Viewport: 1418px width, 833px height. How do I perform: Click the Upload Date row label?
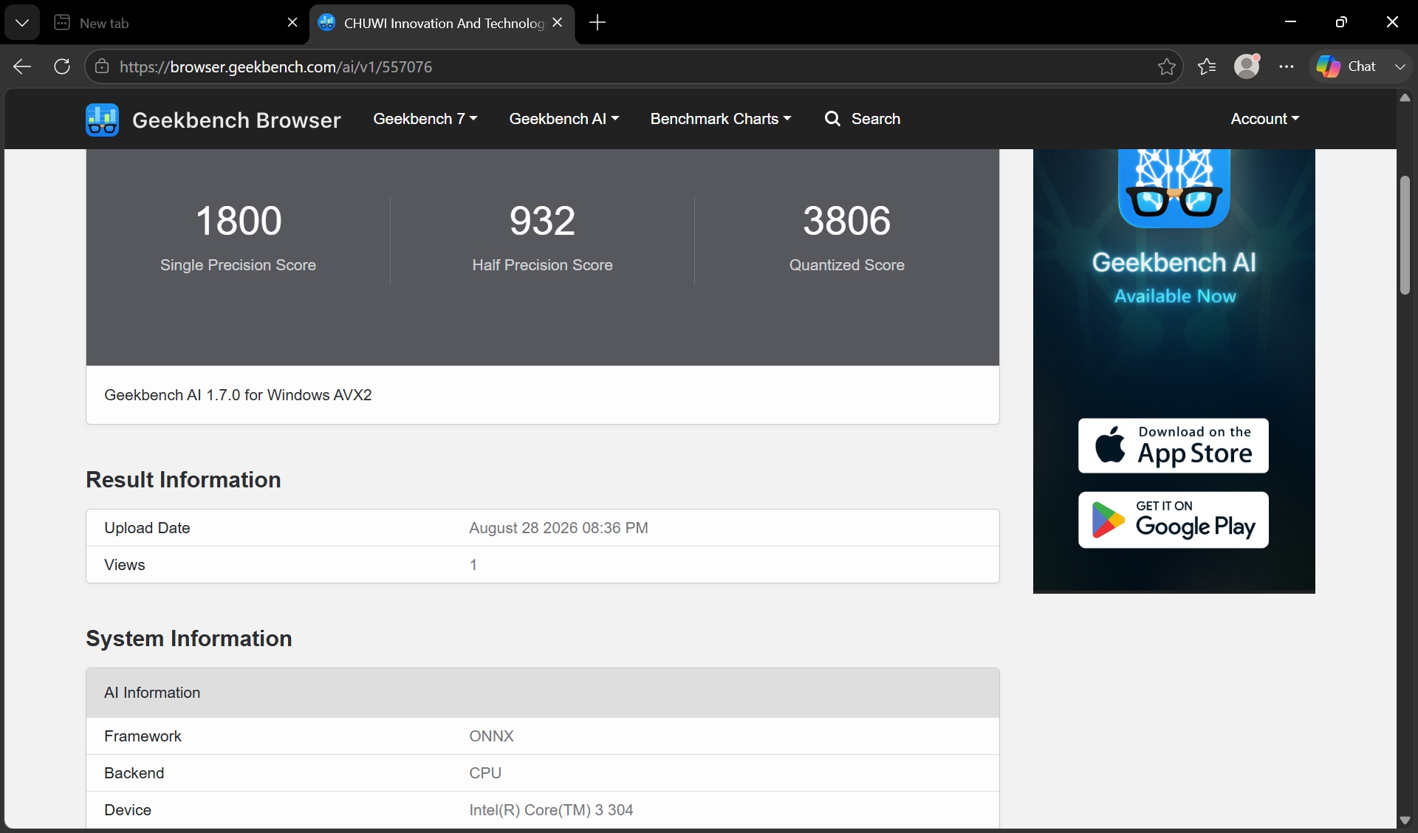tap(147, 528)
